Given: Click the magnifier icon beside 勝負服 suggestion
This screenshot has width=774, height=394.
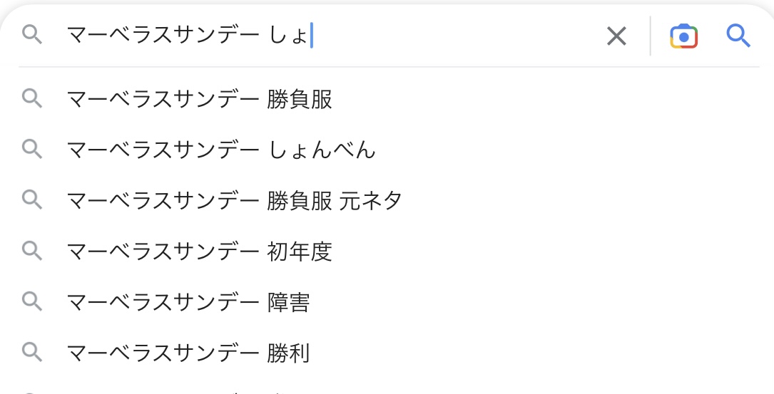Looking at the screenshot, I should [32, 98].
